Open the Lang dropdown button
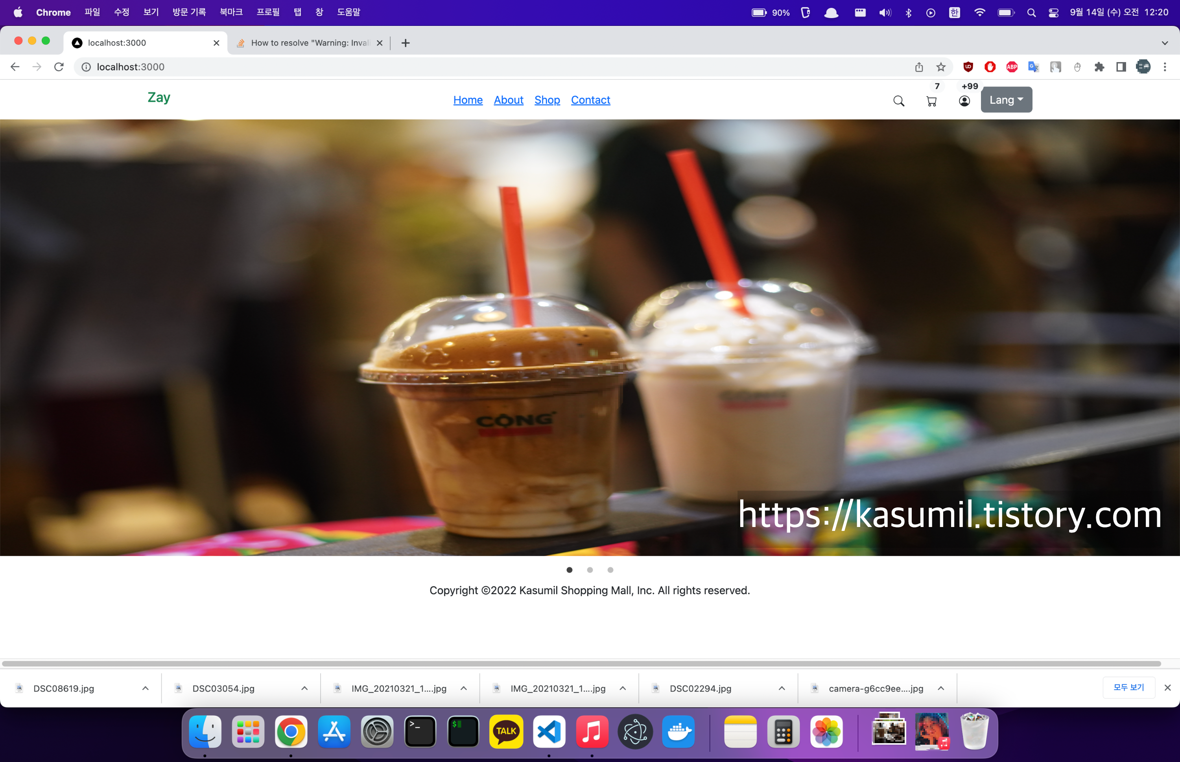This screenshot has height=762, width=1180. click(x=1006, y=100)
